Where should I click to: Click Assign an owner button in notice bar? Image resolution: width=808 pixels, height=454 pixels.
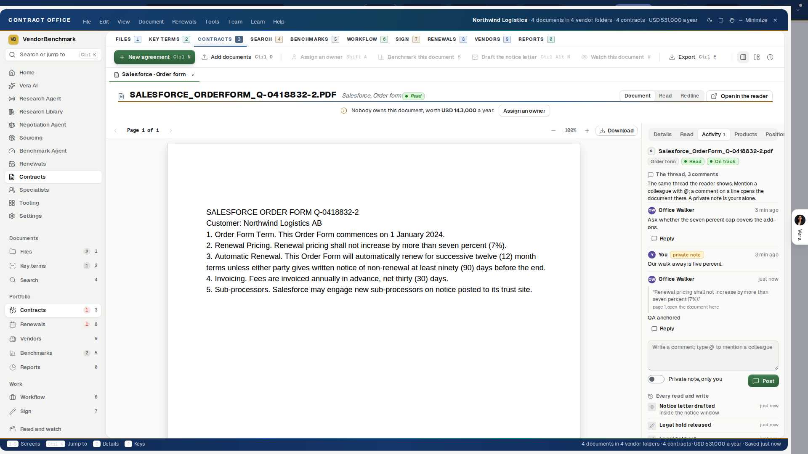click(x=524, y=111)
